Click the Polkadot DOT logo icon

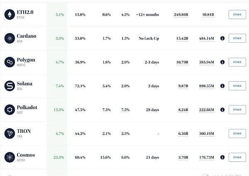coord(9,110)
